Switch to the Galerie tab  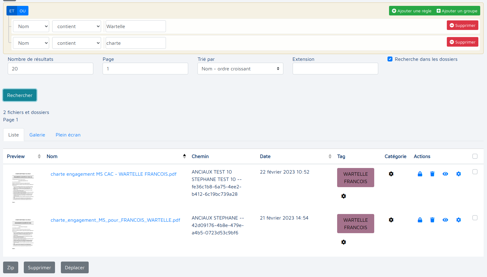point(37,135)
